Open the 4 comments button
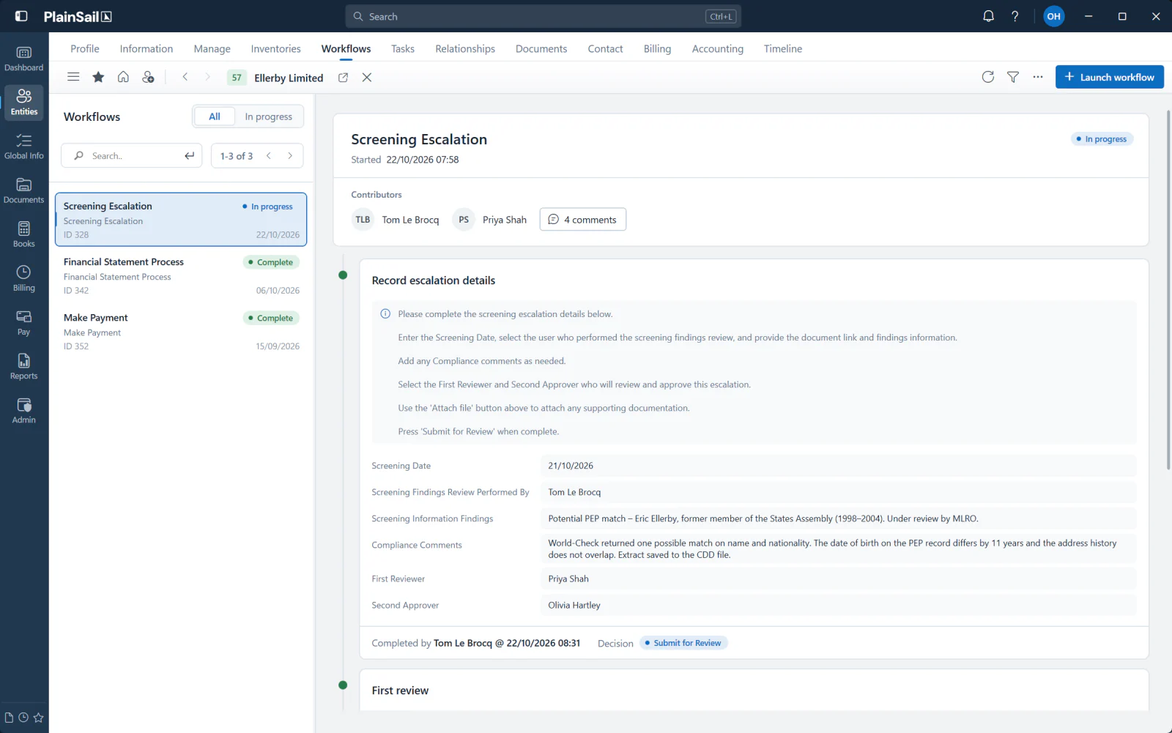The height and width of the screenshot is (733, 1172). pyautogui.click(x=583, y=220)
